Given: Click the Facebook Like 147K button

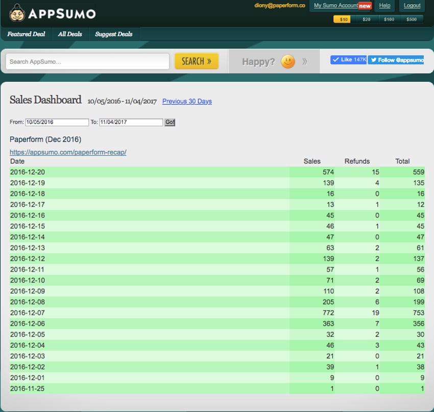Looking at the screenshot, I should pos(348,60).
